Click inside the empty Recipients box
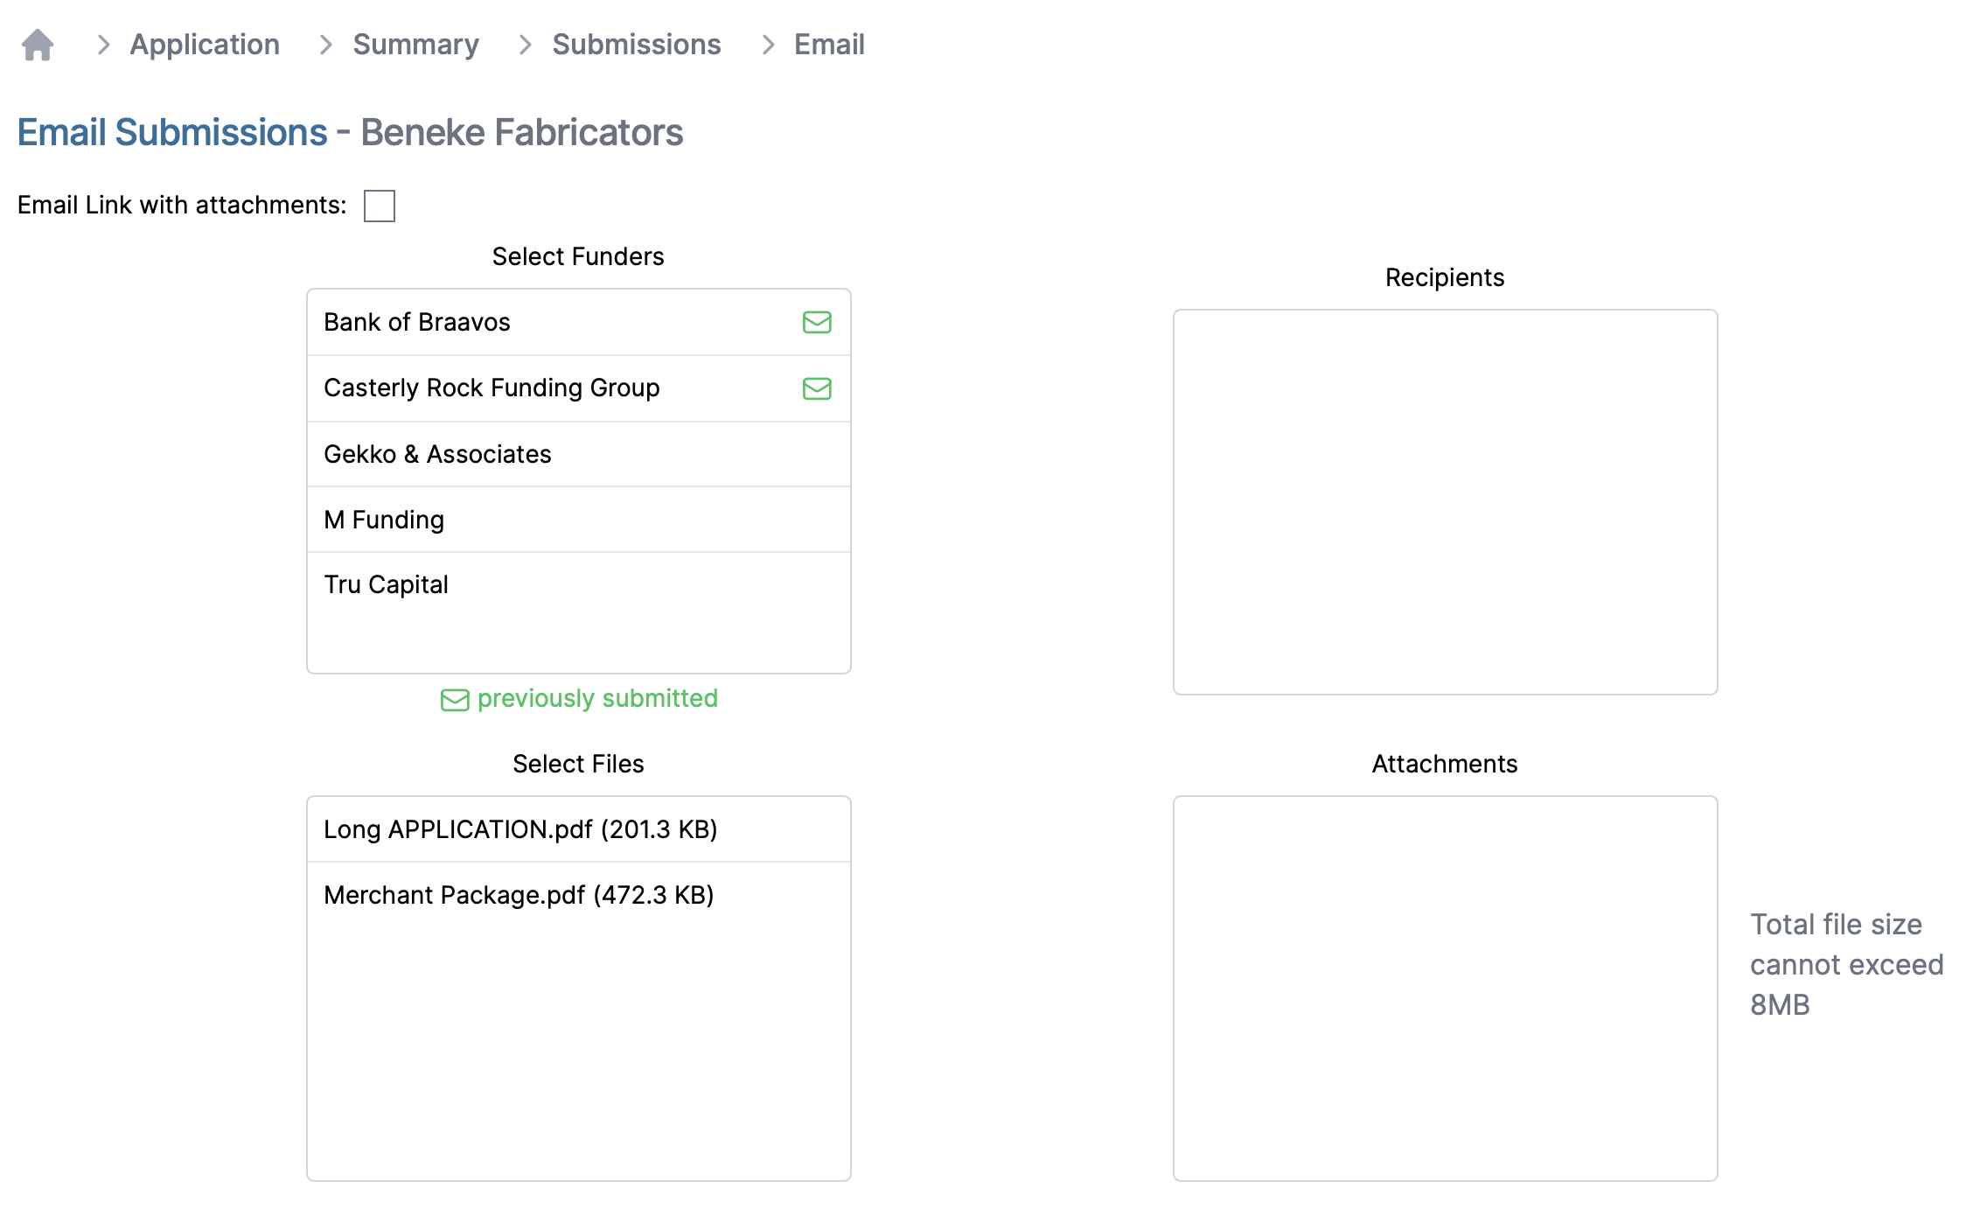This screenshot has width=1966, height=1209. coord(1445,502)
